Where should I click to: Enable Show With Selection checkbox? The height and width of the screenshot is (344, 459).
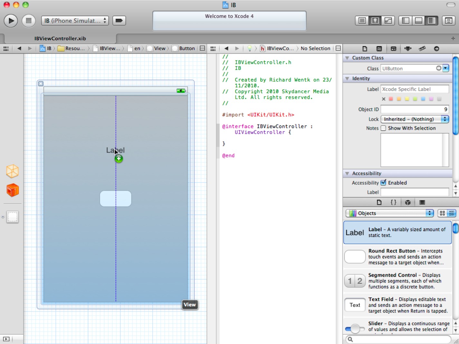tap(383, 128)
